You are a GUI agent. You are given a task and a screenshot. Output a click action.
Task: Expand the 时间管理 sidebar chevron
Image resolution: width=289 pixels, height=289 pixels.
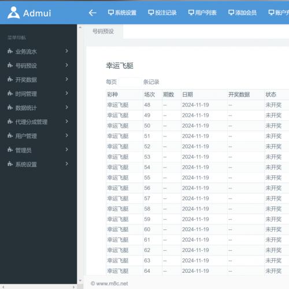coord(66,93)
